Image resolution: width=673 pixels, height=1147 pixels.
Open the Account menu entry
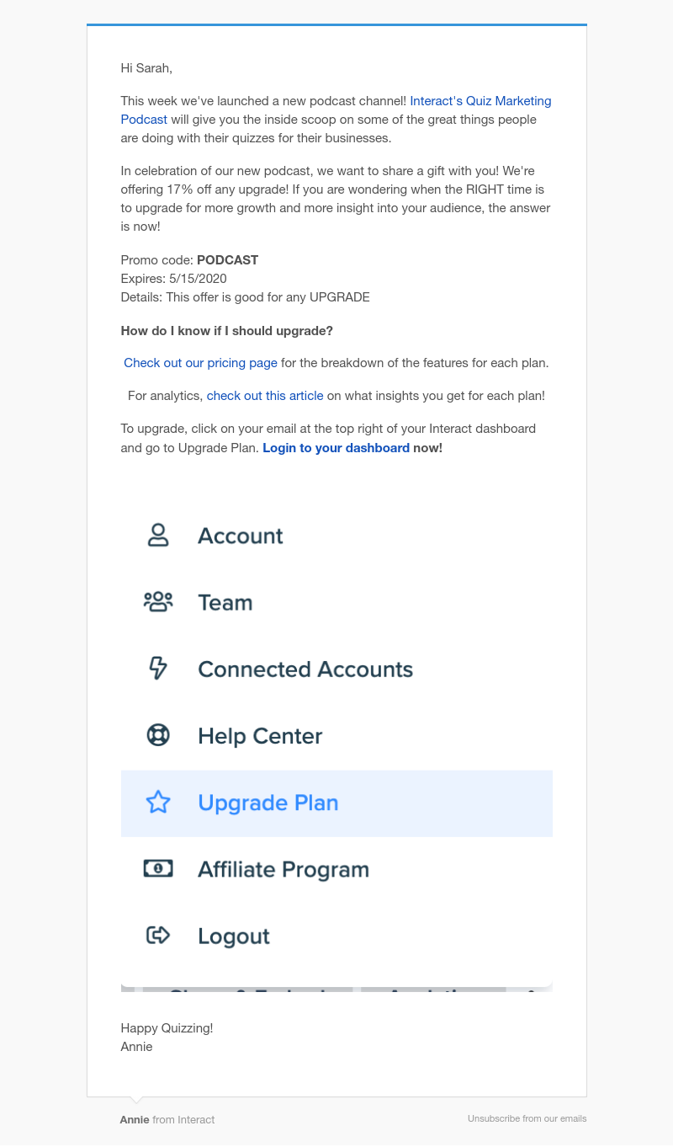241,536
